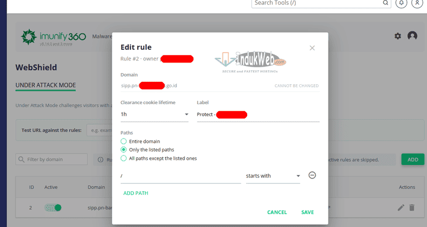Click the Domain column header

coord(96,187)
